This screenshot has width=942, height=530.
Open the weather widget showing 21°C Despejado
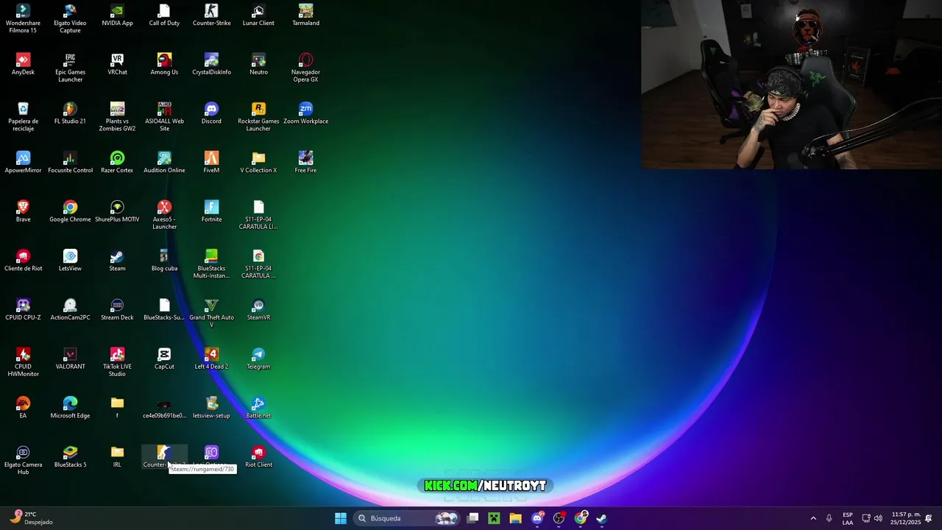31,518
